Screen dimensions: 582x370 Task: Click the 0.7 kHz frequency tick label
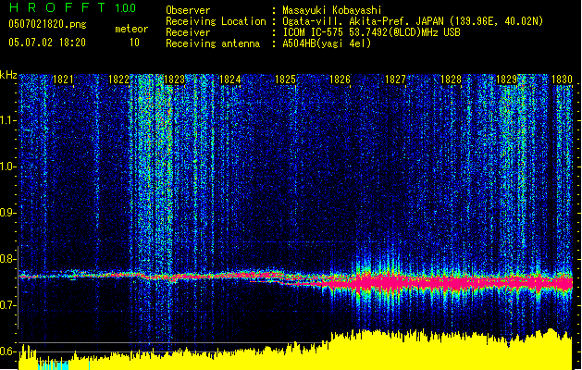[x=8, y=305]
